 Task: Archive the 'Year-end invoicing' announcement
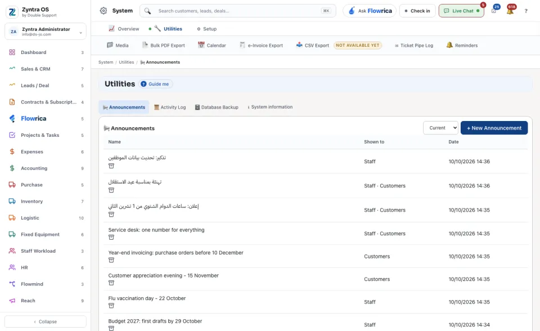[x=111, y=260]
